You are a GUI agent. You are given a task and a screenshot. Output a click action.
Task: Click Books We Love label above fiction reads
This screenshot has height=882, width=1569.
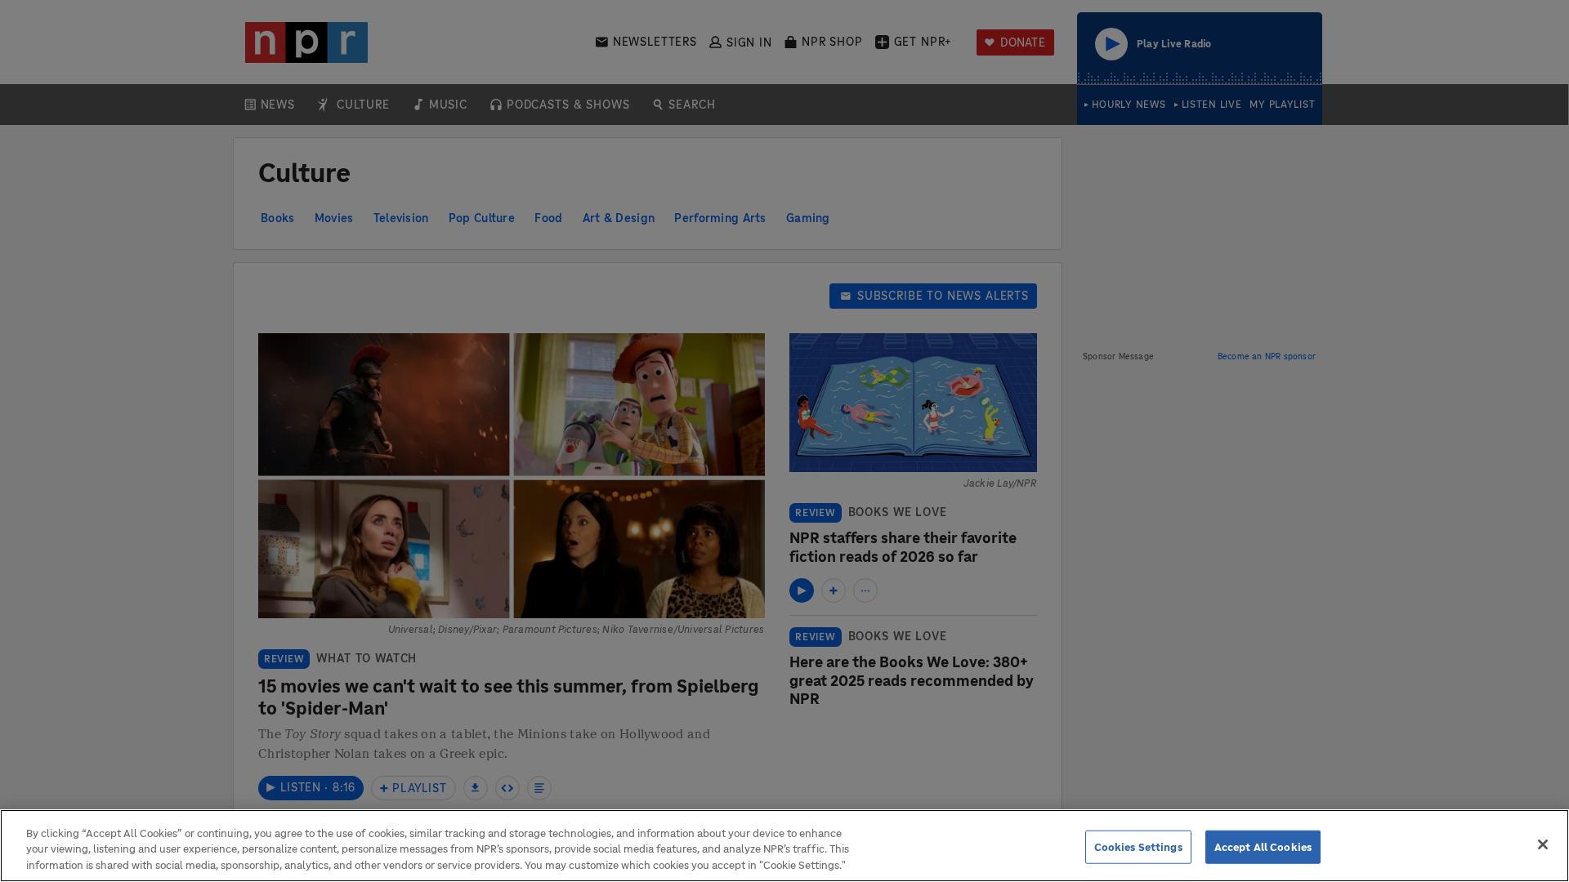(x=897, y=512)
